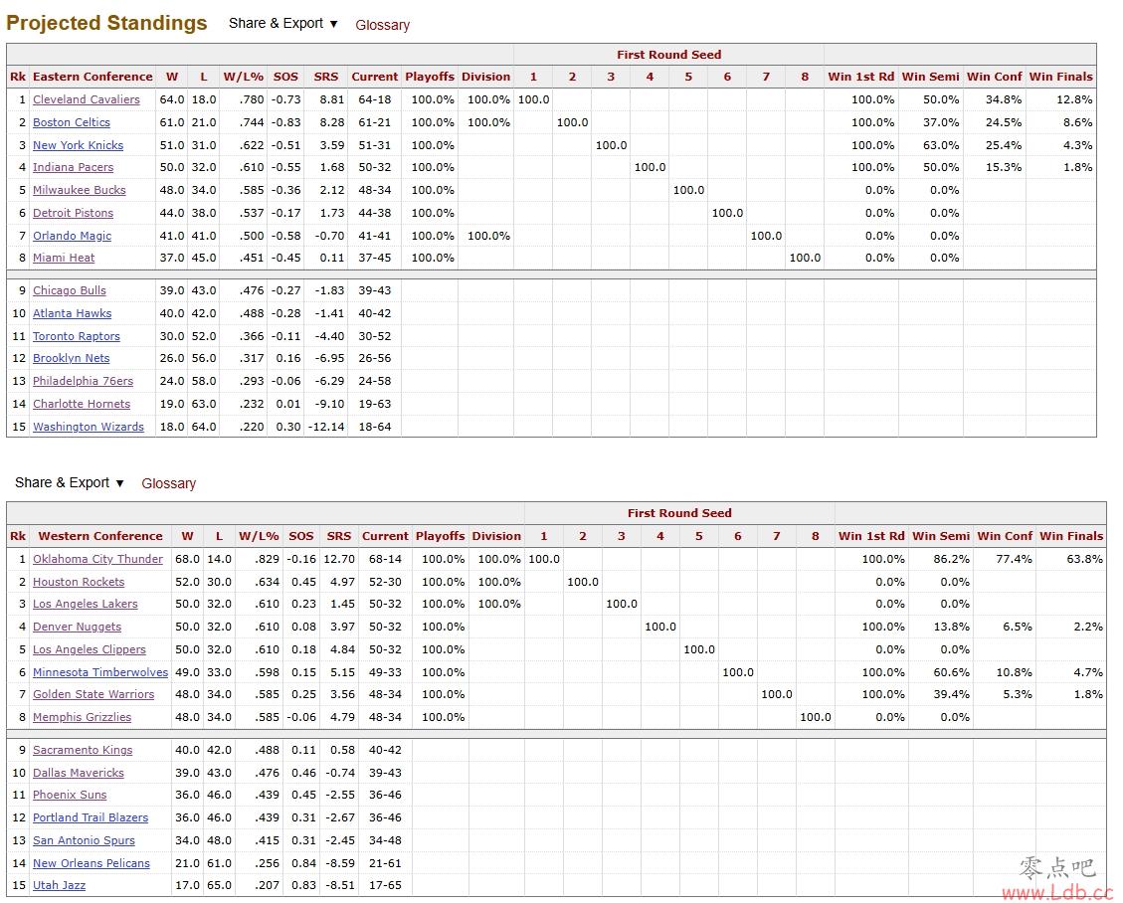Open the Oklahoma City Thunder team link

[98, 559]
